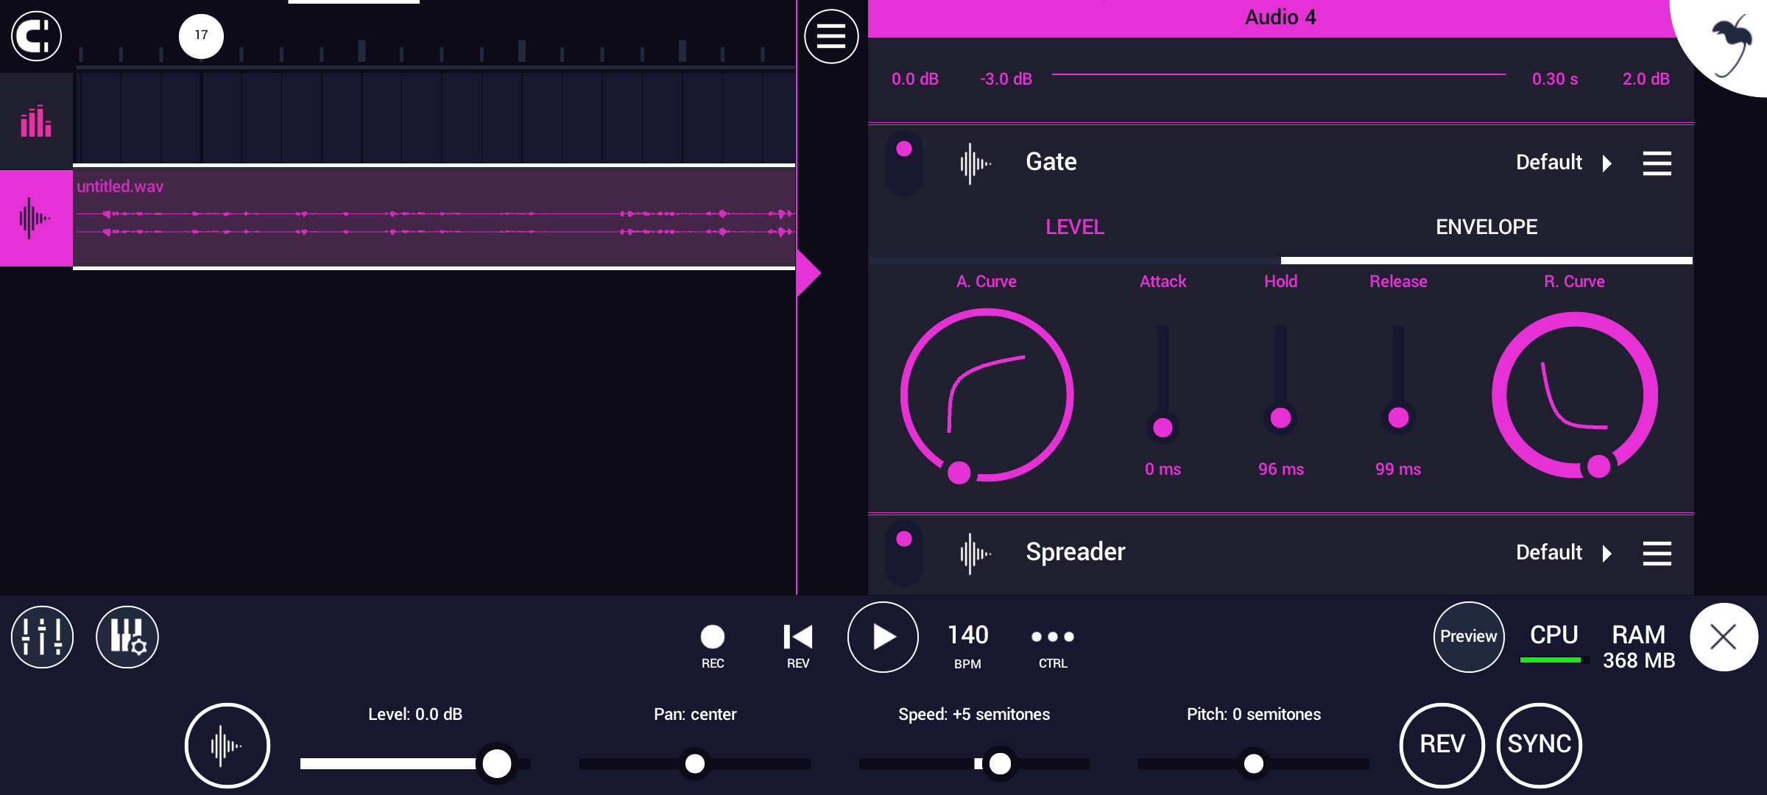Enable the SYNC button
Screen dimensions: 1767x795
tap(1539, 744)
